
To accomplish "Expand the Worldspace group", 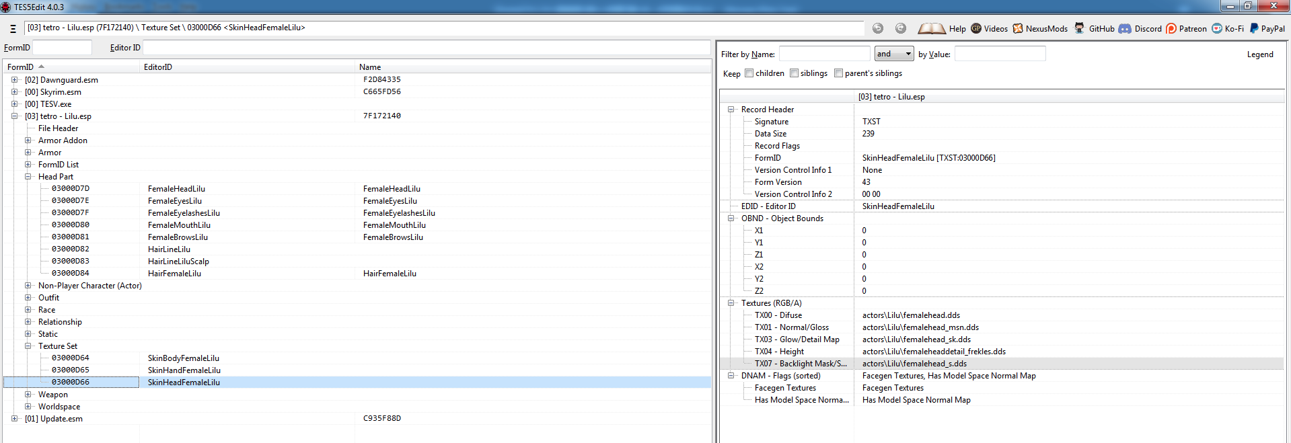I will pos(28,407).
